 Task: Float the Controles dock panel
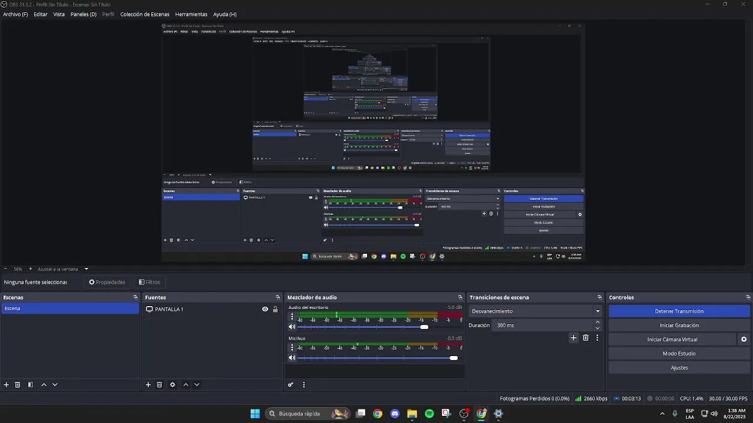click(748, 297)
